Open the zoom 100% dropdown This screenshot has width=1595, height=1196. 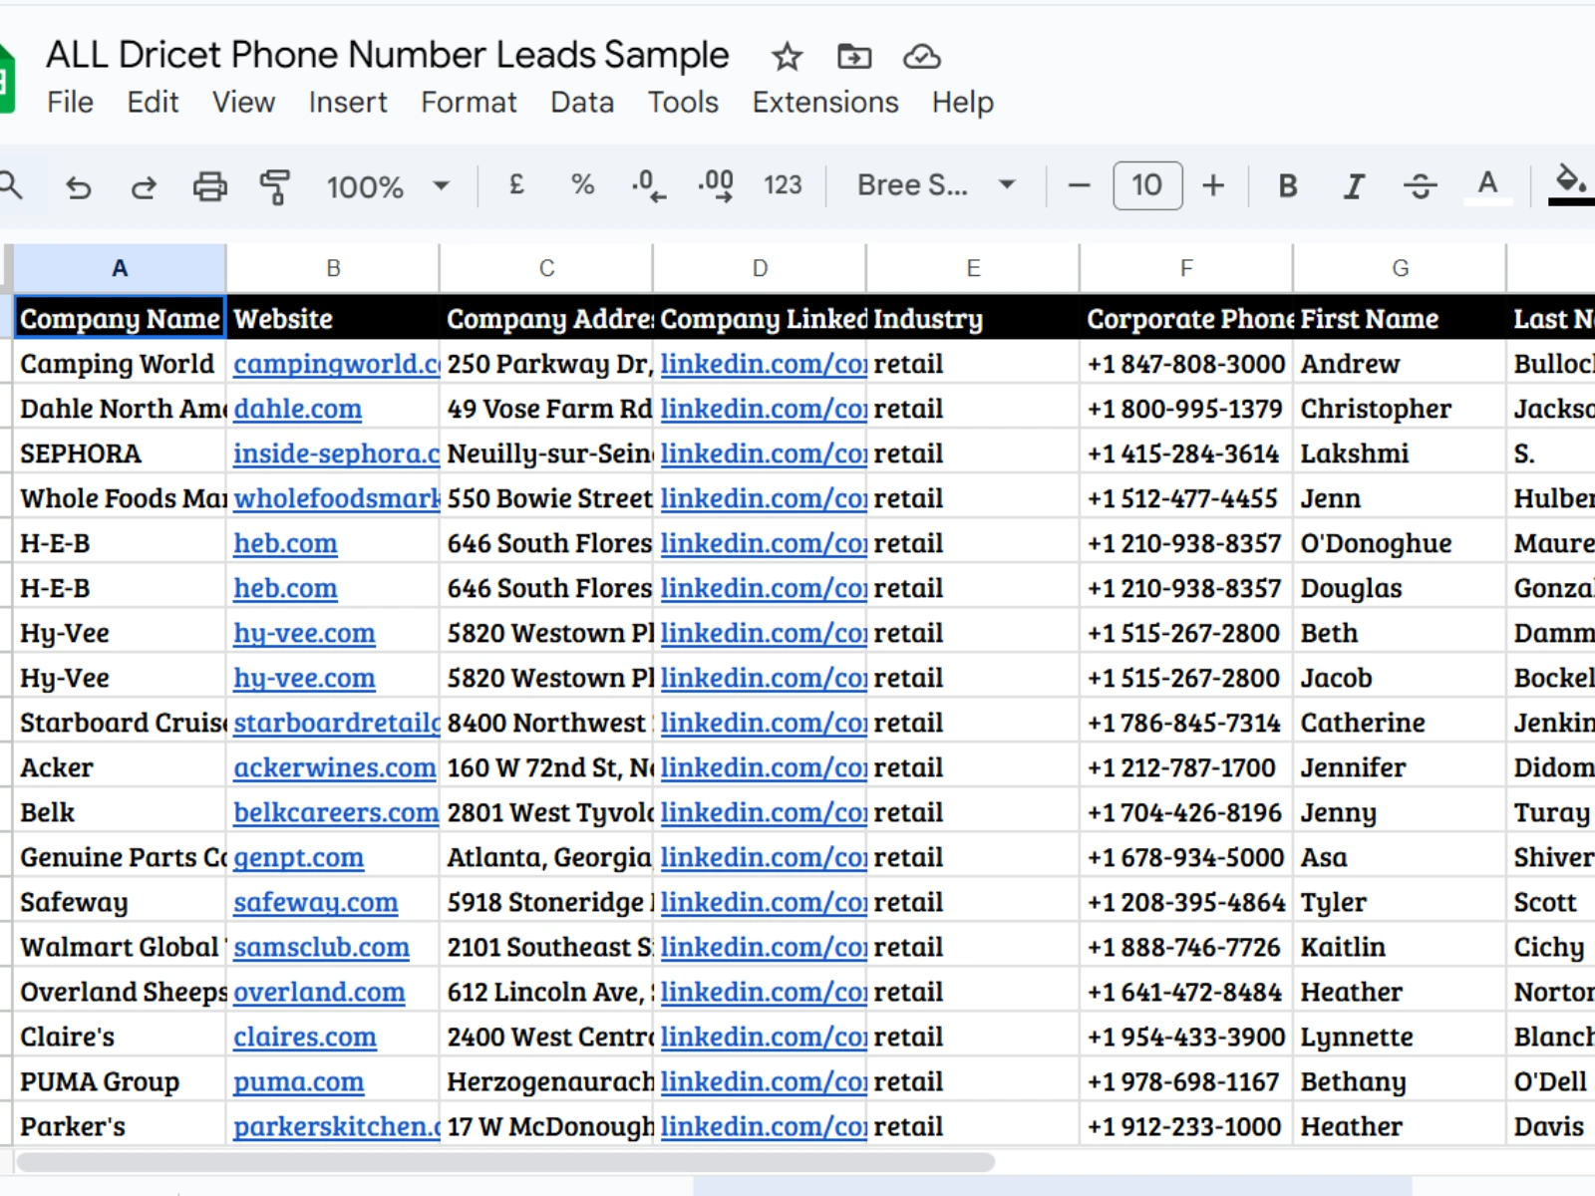389,186
